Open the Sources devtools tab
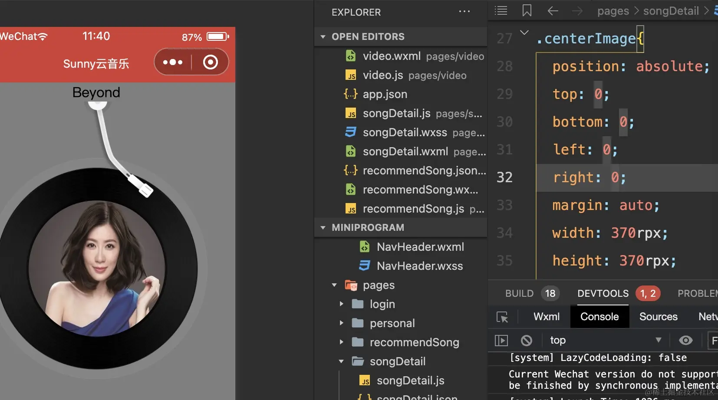 (x=658, y=317)
